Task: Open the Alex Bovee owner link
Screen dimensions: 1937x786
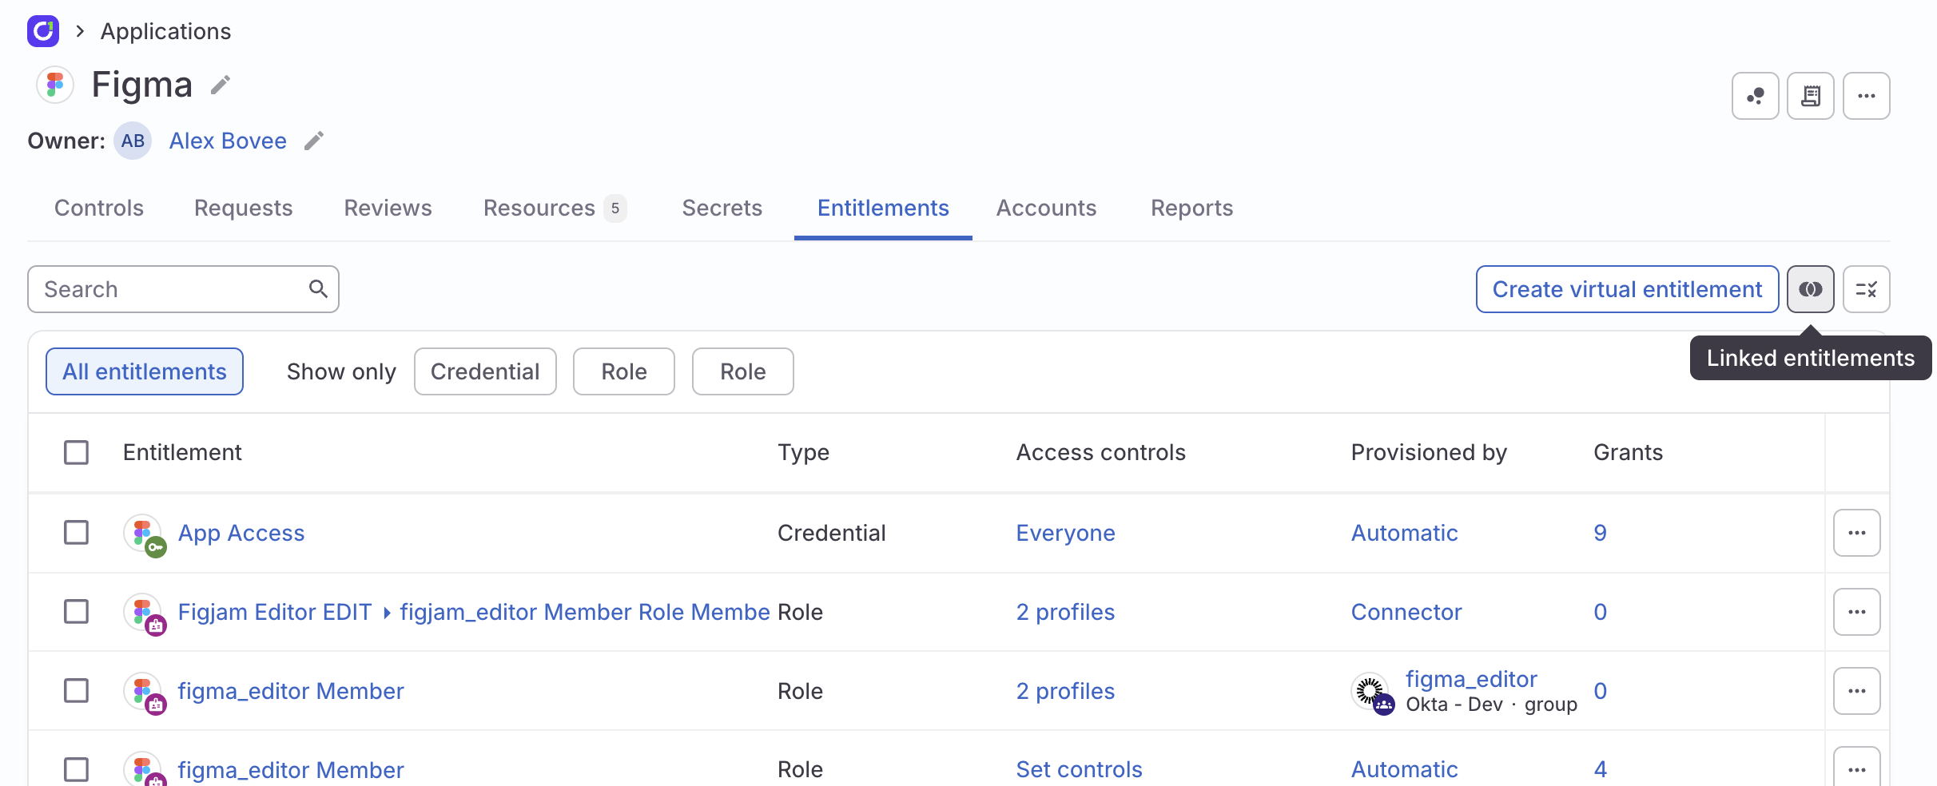Action: [x=228, y=141]
